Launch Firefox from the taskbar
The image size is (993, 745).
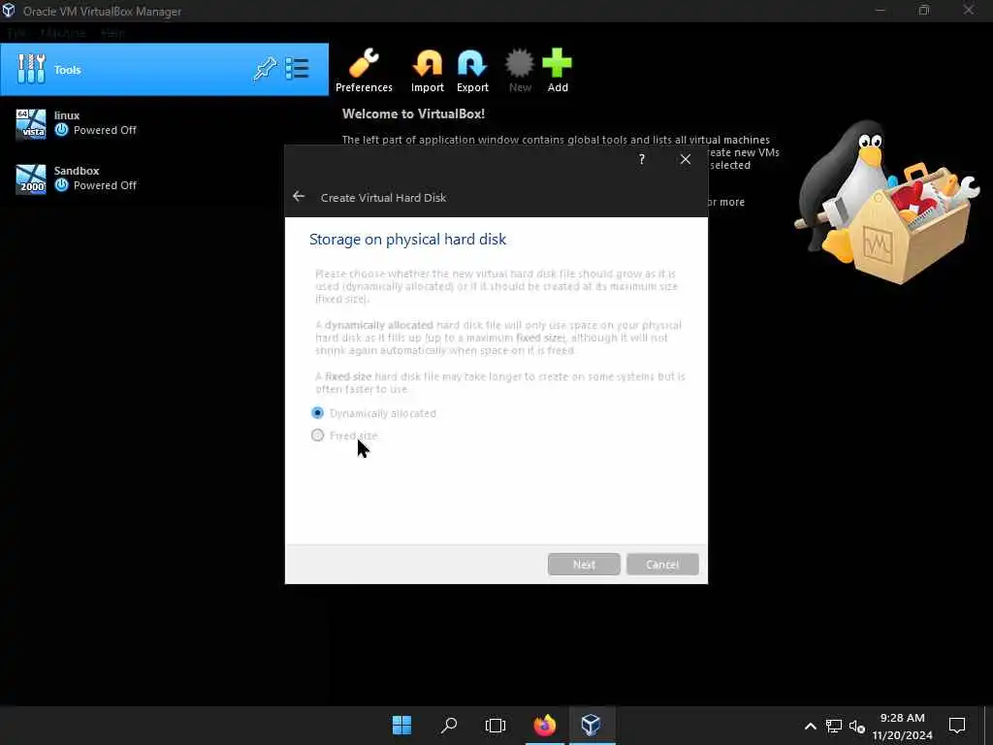coord(545,725)
